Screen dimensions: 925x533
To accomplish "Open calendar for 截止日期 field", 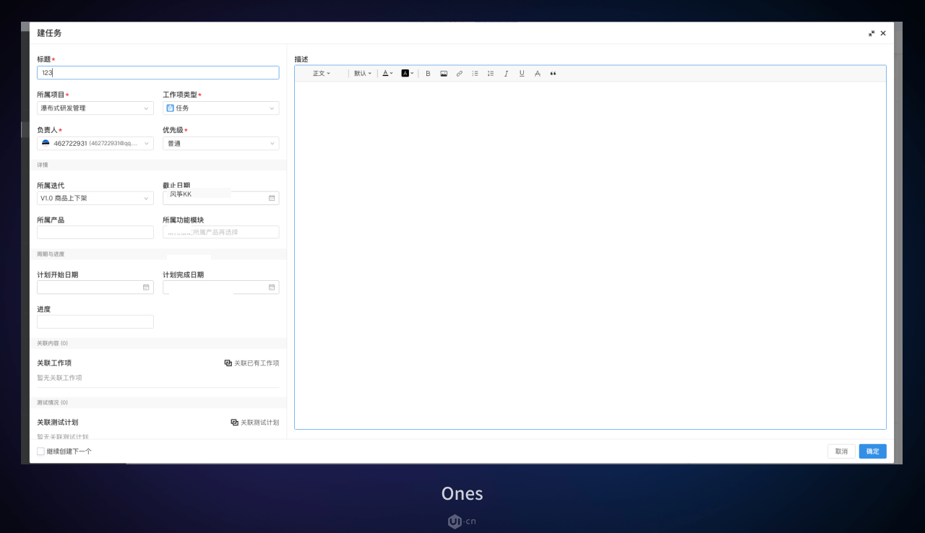I will tap(272, 198).
